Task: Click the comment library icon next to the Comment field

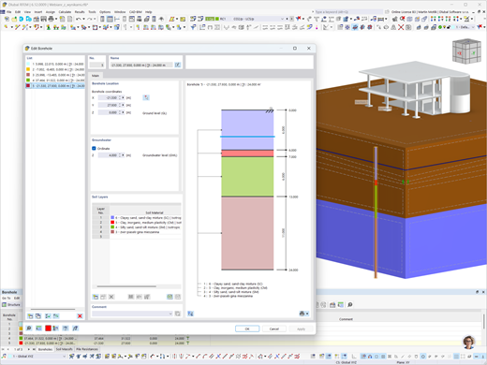Action: (177, 314)
